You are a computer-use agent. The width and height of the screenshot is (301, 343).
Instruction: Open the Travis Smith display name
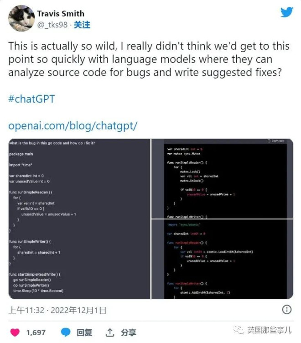(x=61, y=14)
